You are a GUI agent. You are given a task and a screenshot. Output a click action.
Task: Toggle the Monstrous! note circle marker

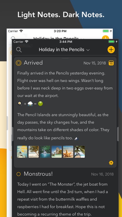coord(18,174)
